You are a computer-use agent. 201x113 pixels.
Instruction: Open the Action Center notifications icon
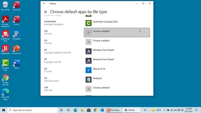196,110
